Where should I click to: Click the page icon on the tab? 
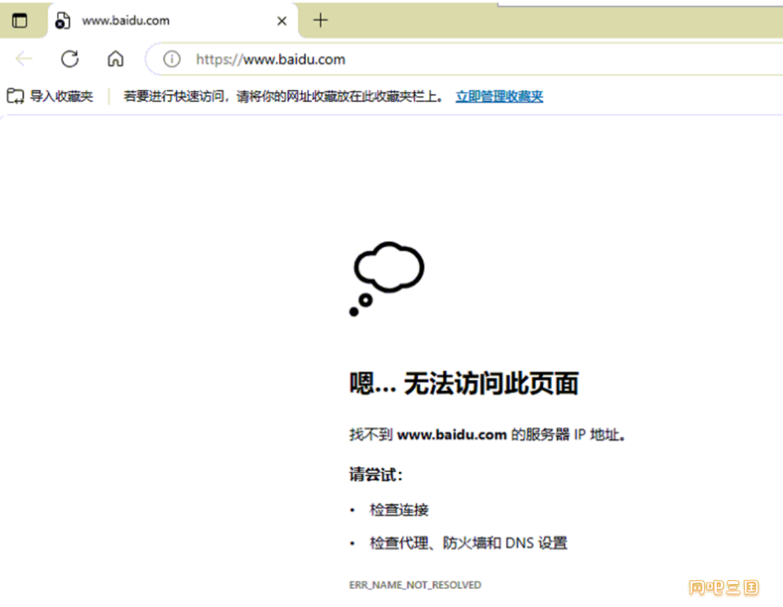62,21
